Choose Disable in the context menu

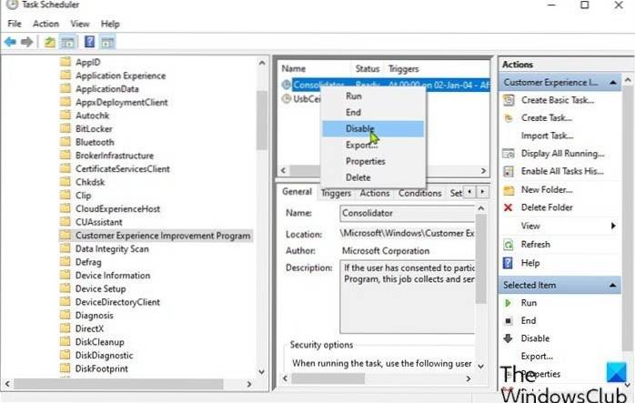coord(373,129)
